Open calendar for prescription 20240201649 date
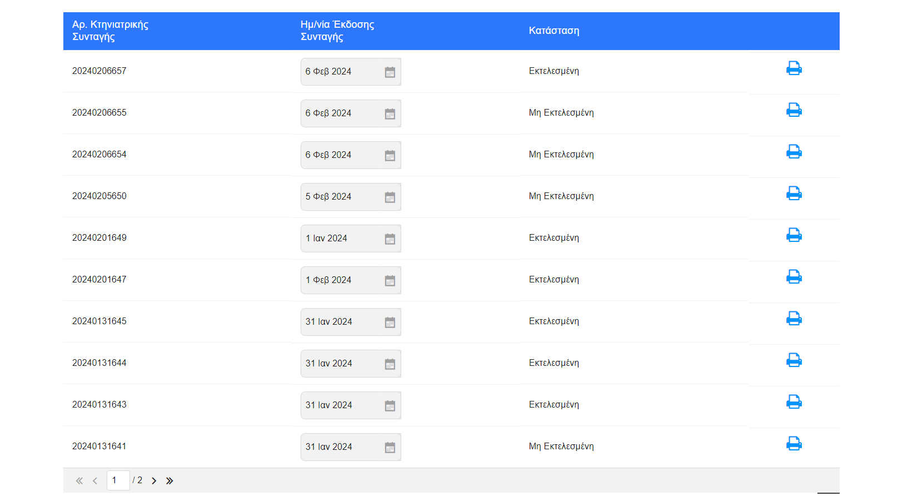 (x=390, y=239)
